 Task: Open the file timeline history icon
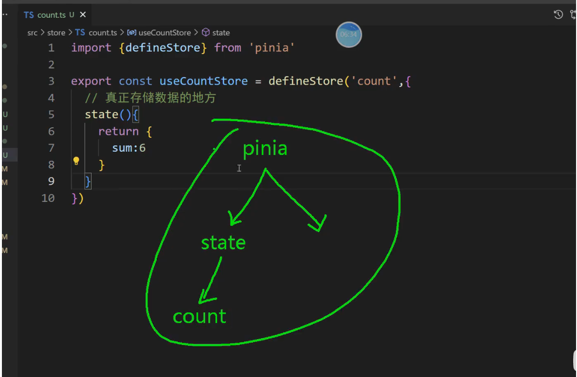tap(558, 15)
